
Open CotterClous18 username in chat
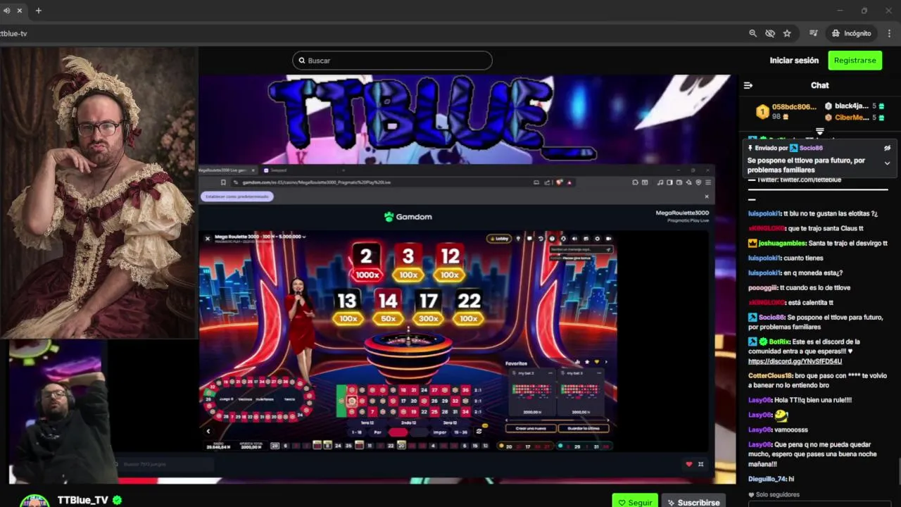[770, 376]
